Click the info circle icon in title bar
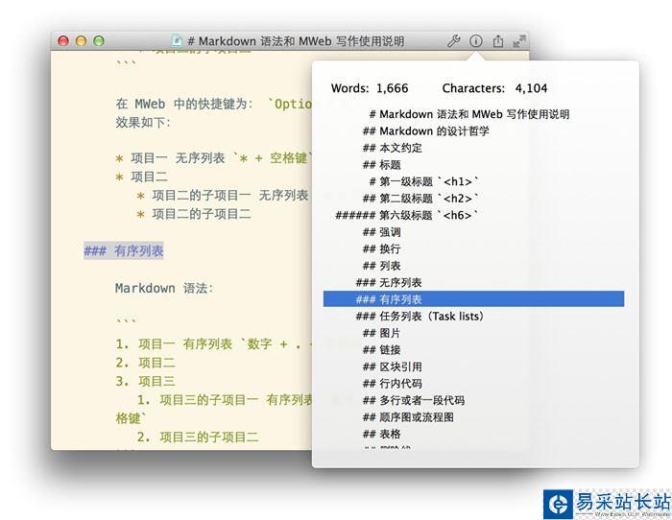672x520 pixels. click(476, 41)
